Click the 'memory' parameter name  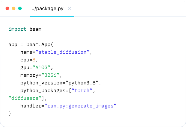pyautogui.click(x=29, y=75)
